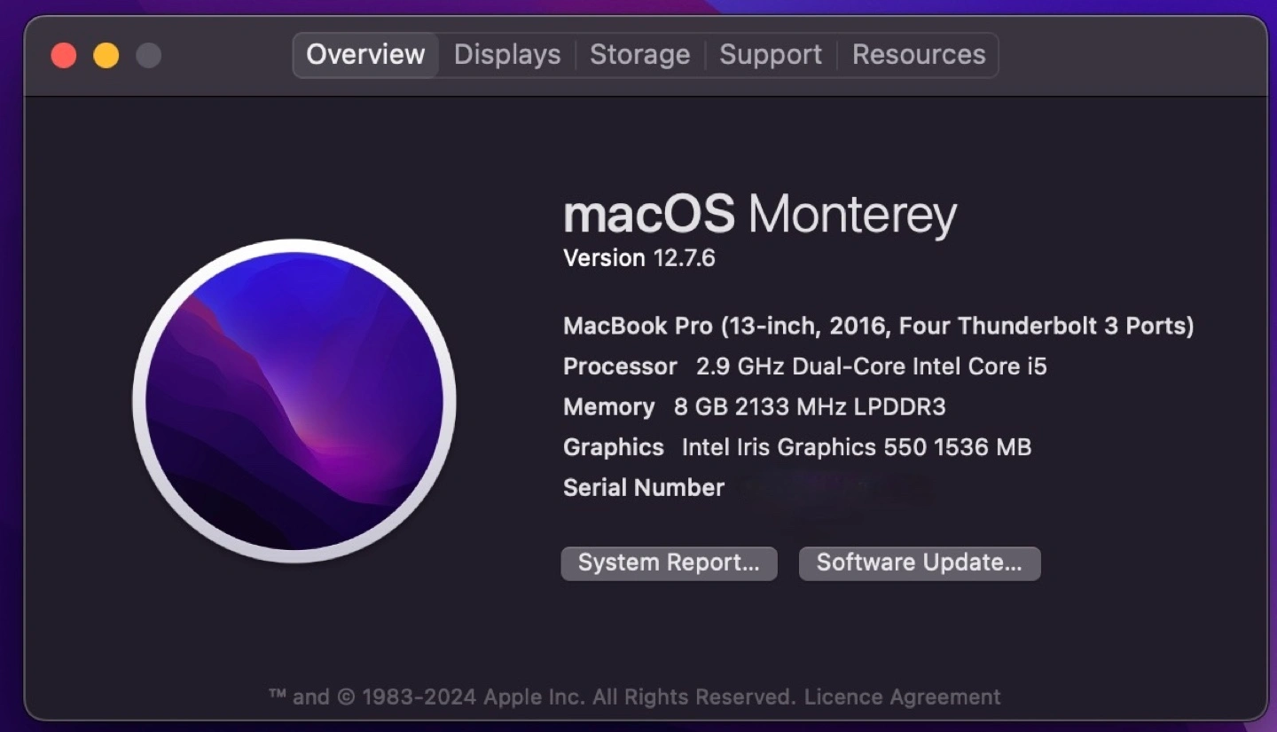Viewport: 1277px width, 732px height.
Task: Click the macOS Monterey title heading
Action: click(760, 215)
